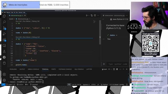The image size is (168, 94).
Task: Open the File menu
Action: click(x=2, y=13)
